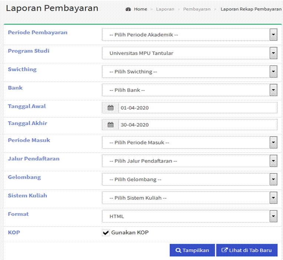Screen dimensions: 283x260
Task: Navigate to Pembayaran breadcrumb link
Action: (x=197, y=9)
